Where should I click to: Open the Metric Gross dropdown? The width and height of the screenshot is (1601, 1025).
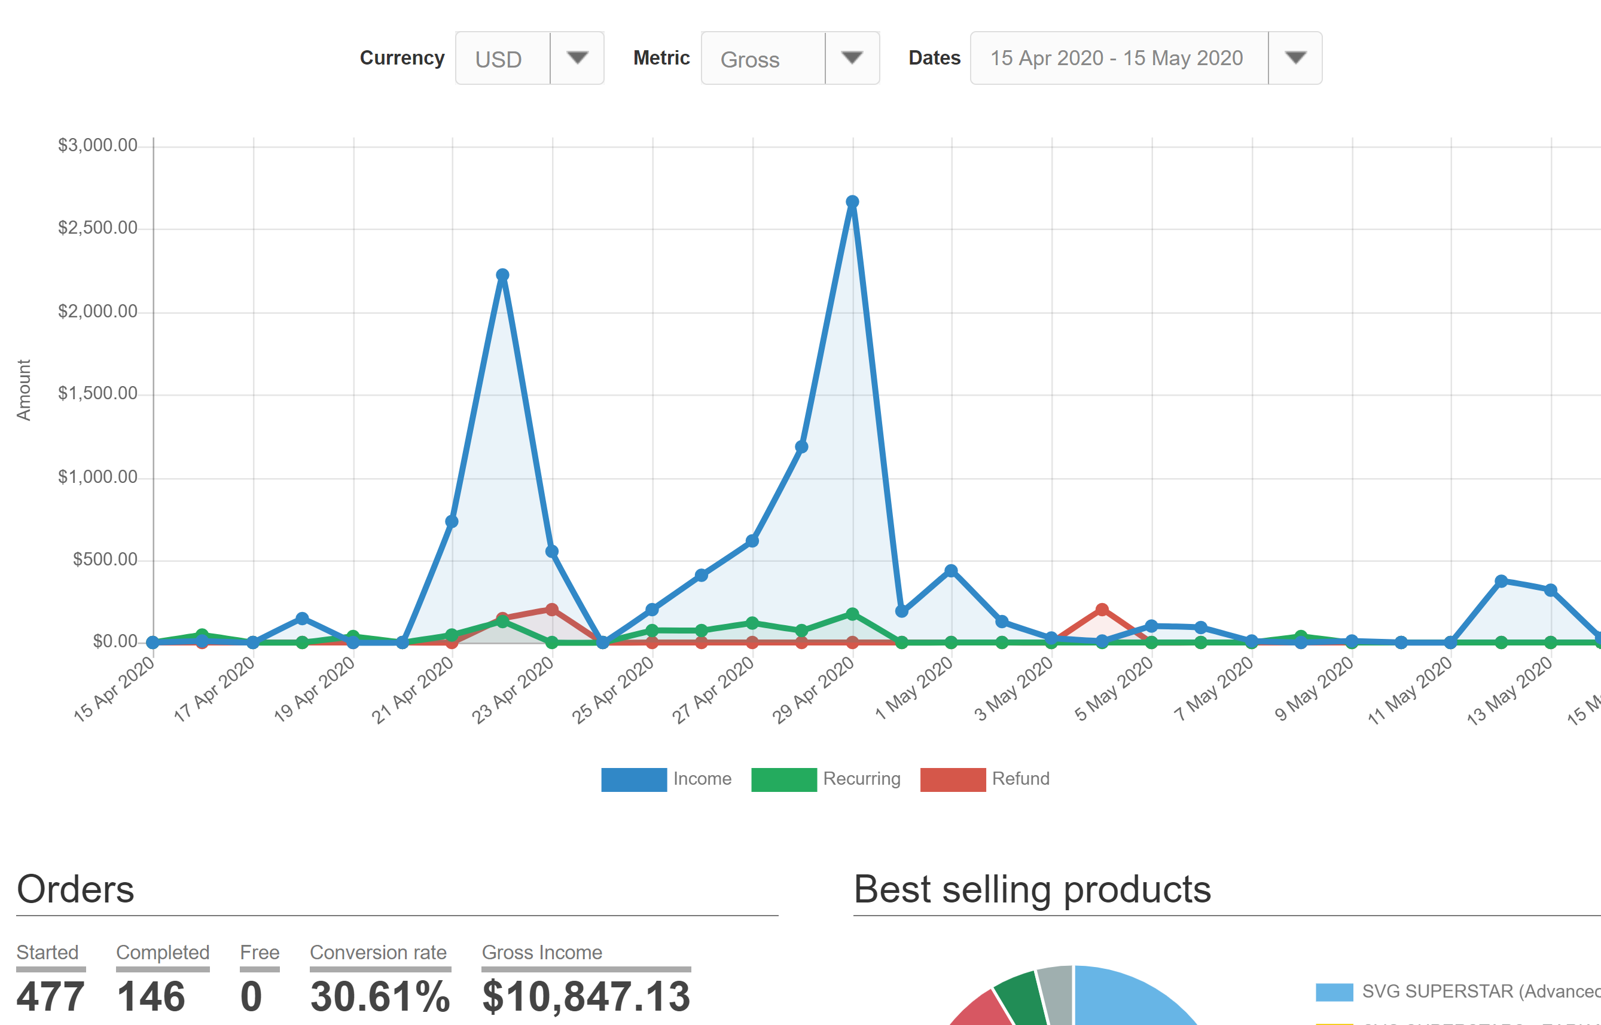click(x=791, y=58)
